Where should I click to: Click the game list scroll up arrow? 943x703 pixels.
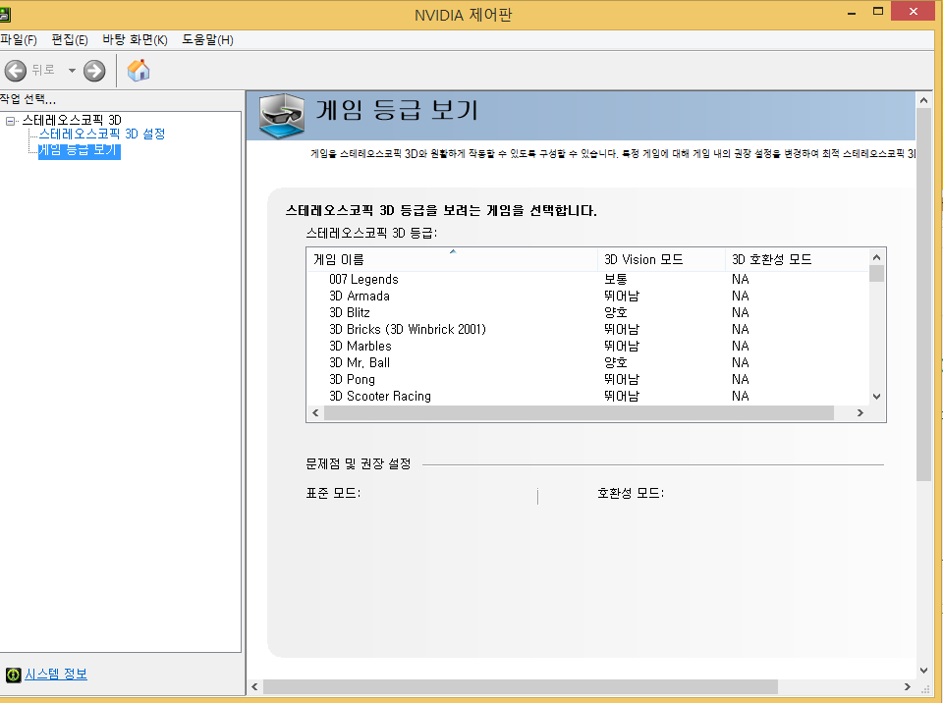pos(876,257)
